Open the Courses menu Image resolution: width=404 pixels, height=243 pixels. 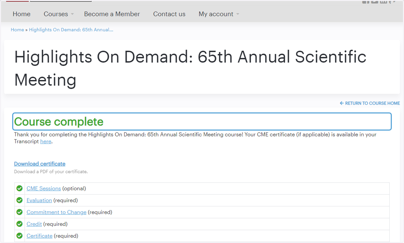pos(56,14)
